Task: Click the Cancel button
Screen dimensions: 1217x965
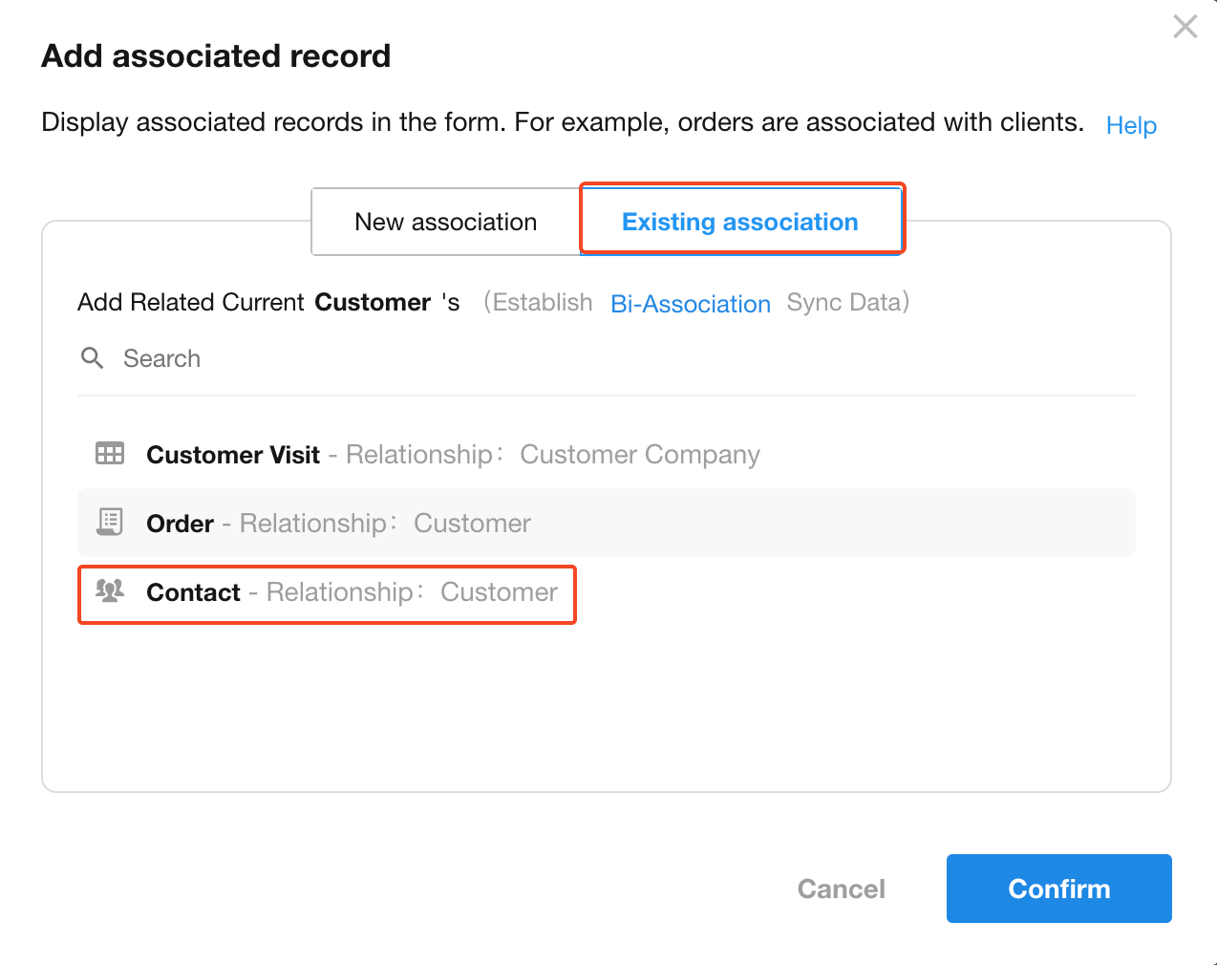Action: point(841,889)
